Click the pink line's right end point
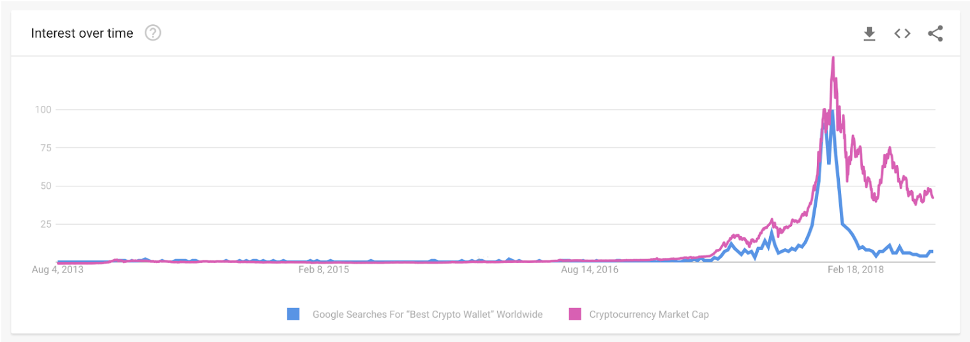970x342 pixels. [933, 198]
